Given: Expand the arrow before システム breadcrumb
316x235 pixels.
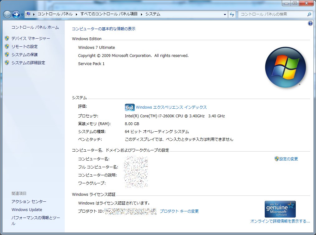Looking at the screenshot, I should (x=142, y=14).
